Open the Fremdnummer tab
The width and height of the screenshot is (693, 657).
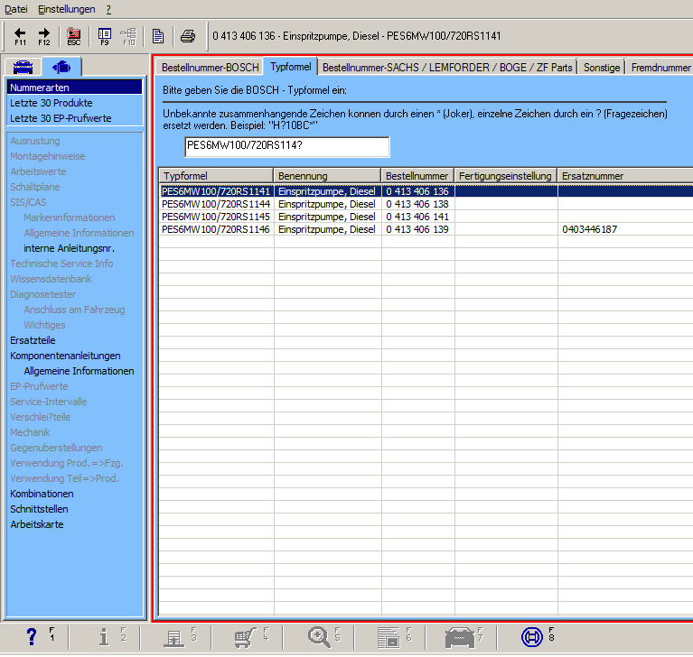coord(660,68)
